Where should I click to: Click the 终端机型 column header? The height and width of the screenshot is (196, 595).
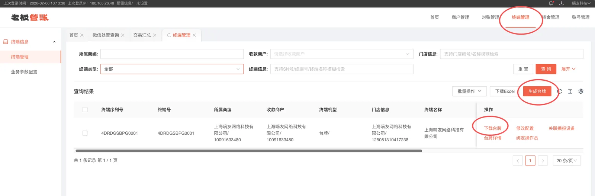point(328,110)
